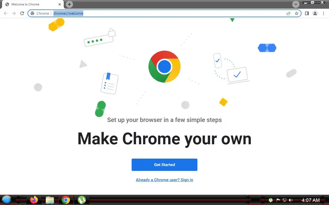This screenshot has height=205, width=329.
Task: Expand the tab search dropdown arrow
Action: [x=296, y=4]
